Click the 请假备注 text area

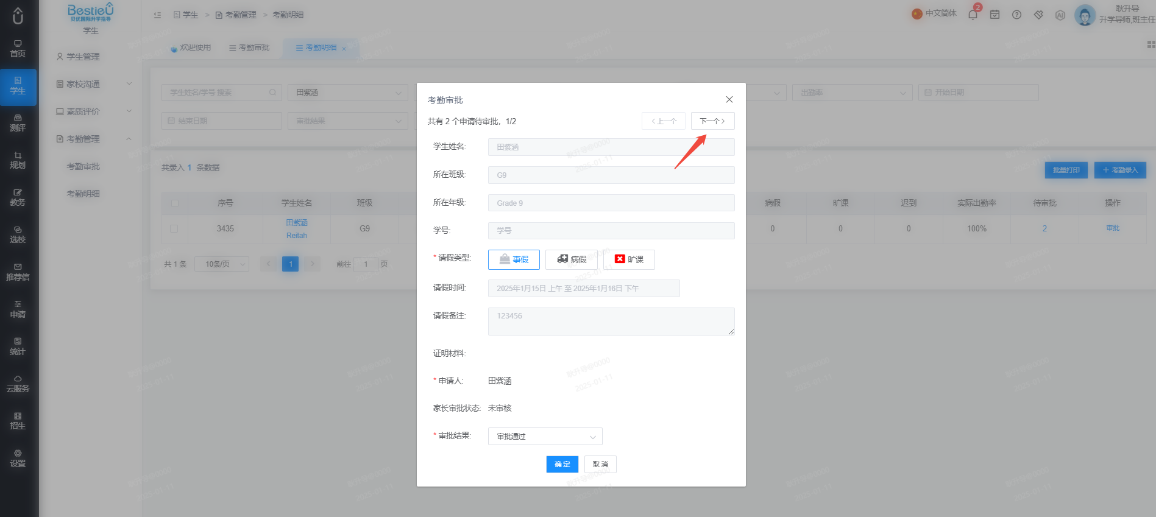click(611, 322)
